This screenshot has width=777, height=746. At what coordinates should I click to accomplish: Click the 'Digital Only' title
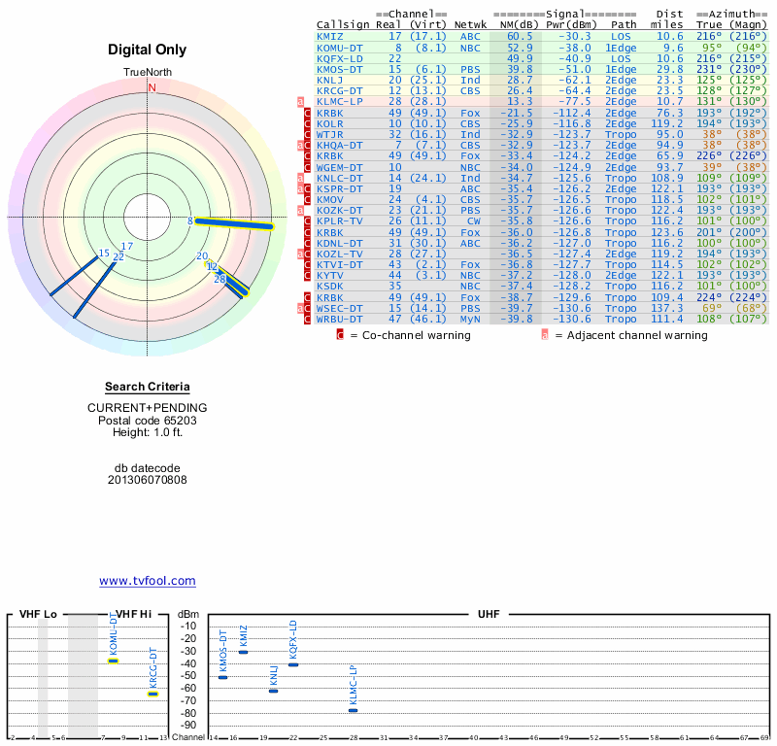coord(148,50)
